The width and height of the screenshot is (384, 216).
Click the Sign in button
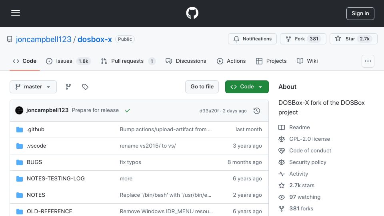coord(360,14)
